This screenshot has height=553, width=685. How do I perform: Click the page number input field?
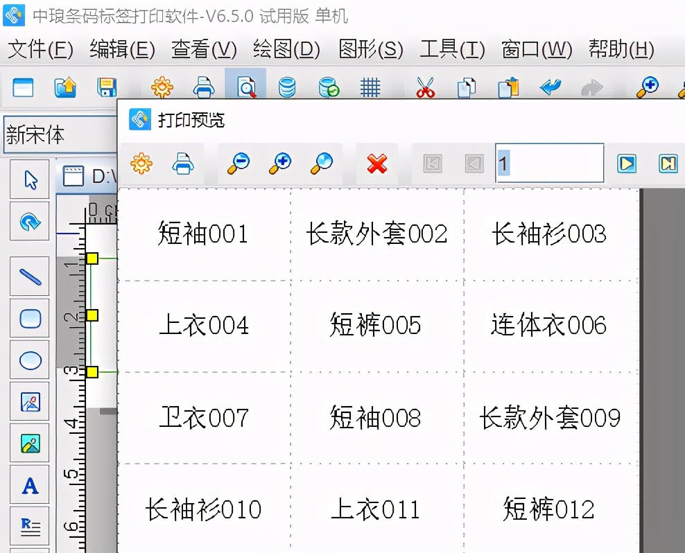point(548,162)
